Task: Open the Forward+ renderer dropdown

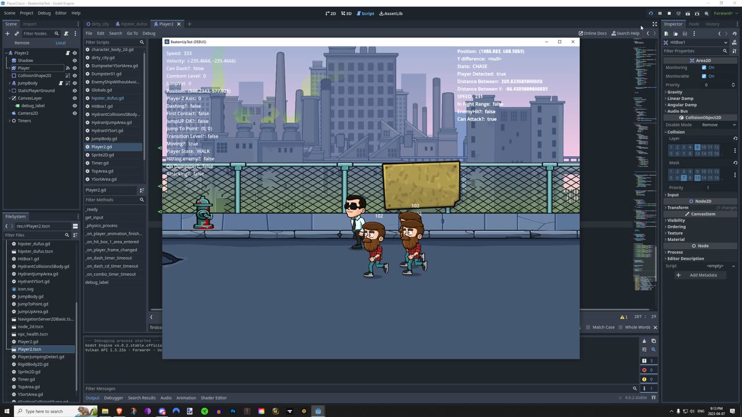Action: (725, 13)
